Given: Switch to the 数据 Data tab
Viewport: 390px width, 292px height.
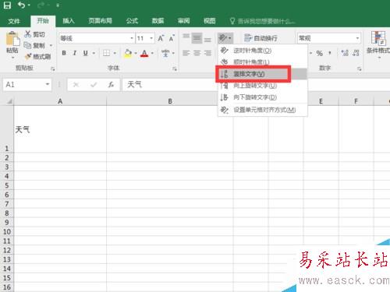Looking at the screenshot, I should point(158,21).
